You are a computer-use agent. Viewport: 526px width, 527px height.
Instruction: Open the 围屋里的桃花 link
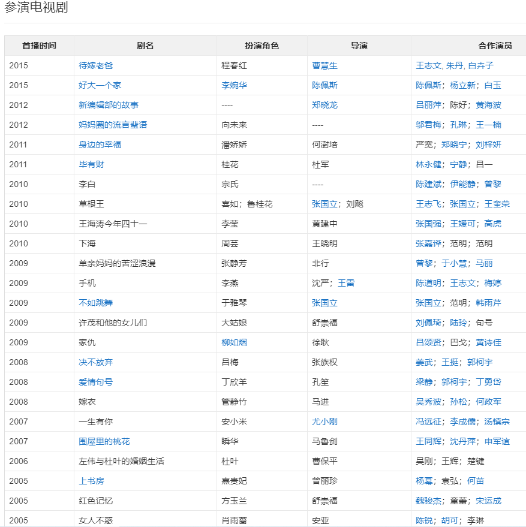[104, 442]
